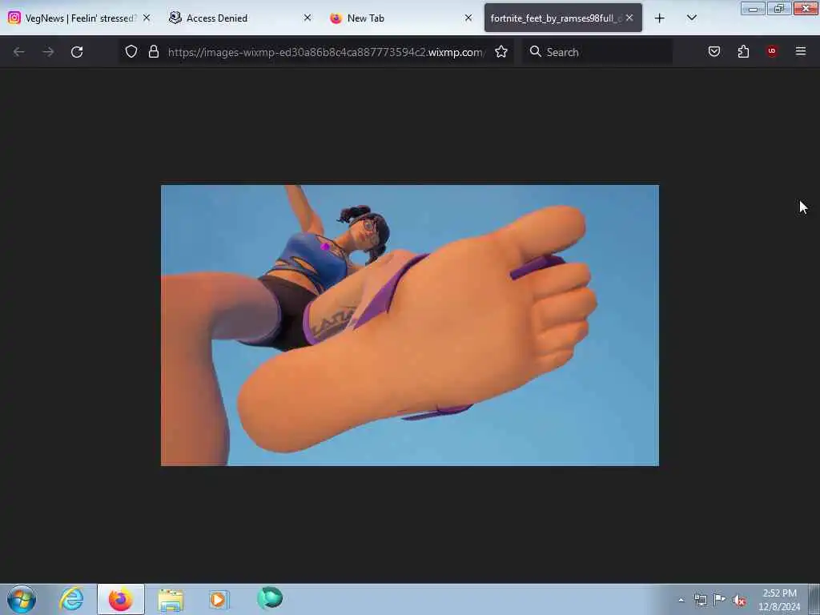Image resolution: width=820 pixels, height=615 pixels.
Task: Go forward to next page
Action: click(48, 52)
